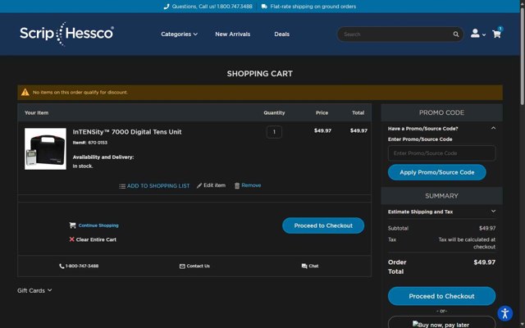Click the phone icon beside 1-800-747-3488
This screenshot has height=328, width=525.
click(62, 266)
